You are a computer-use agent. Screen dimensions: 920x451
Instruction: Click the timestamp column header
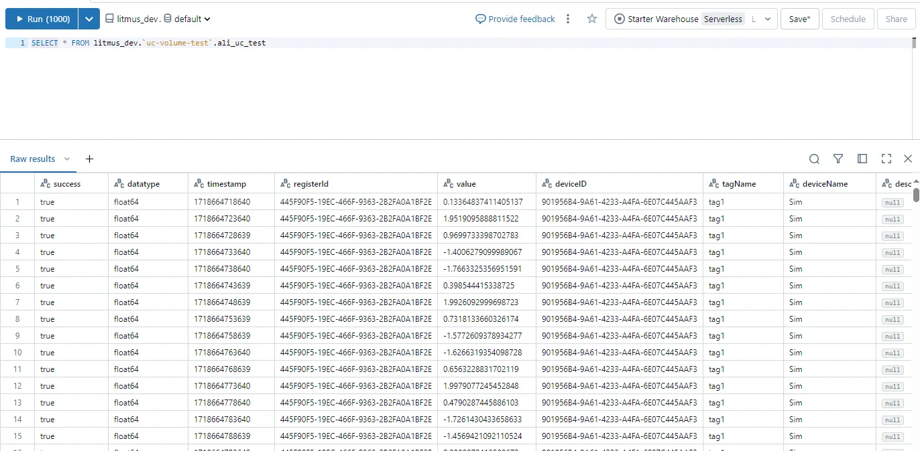point(231,183)
